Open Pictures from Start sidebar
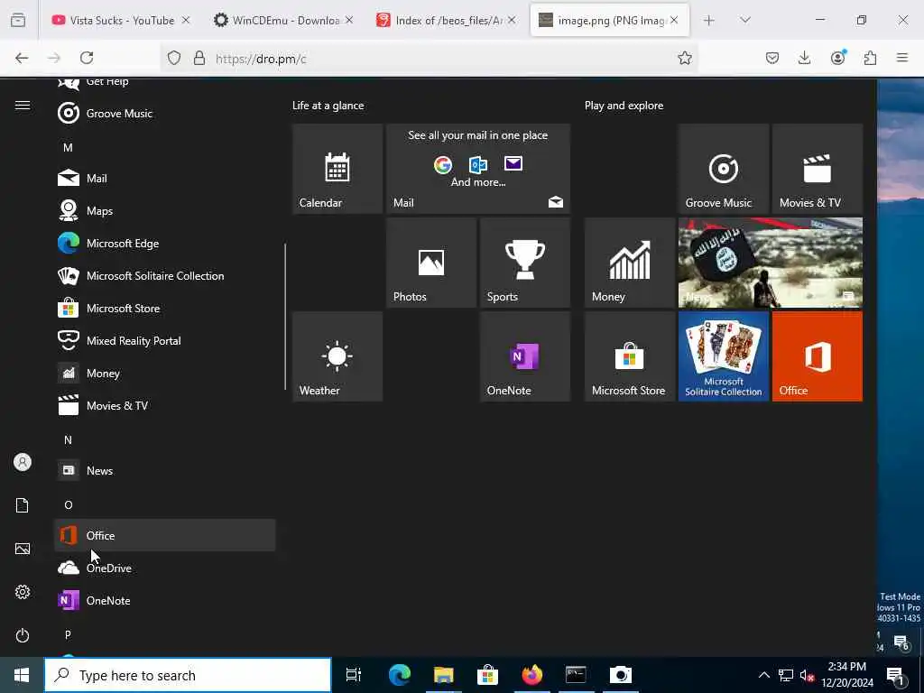Screen dimensions: 924x693 click(x=23, y=549)
